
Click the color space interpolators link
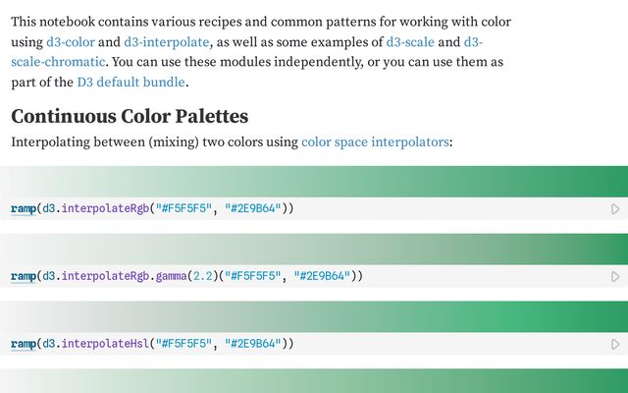click(375, 141)
